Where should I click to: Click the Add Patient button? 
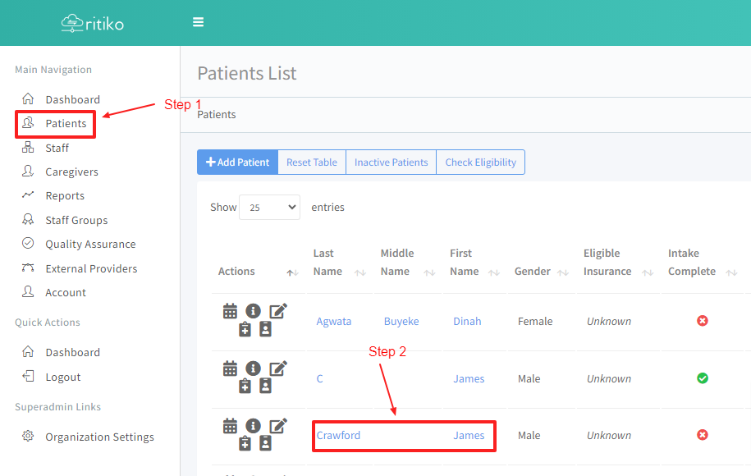[237, 162]
